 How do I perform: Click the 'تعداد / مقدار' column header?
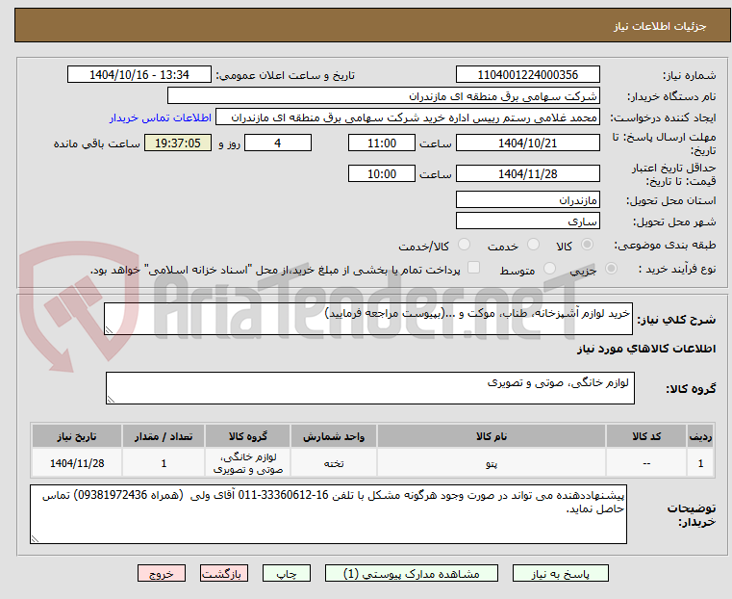click(164, 436)
